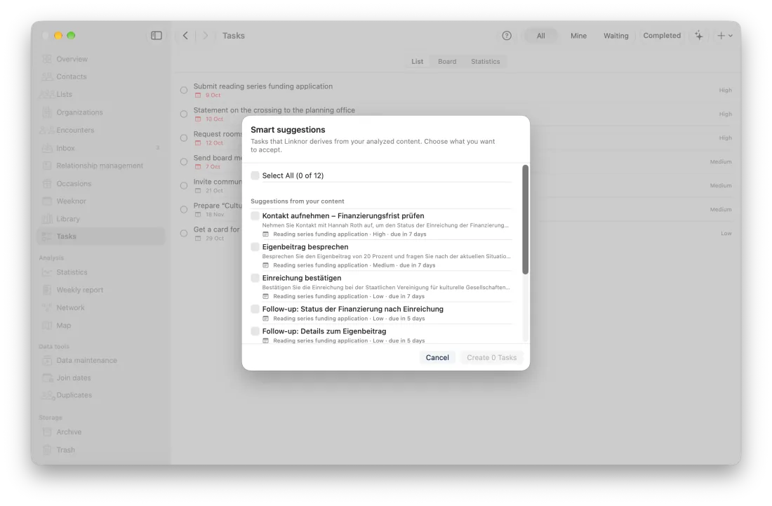Switch to the Statistics view tab
Screen dimensions: 772x506
click(x=486, y=62)
